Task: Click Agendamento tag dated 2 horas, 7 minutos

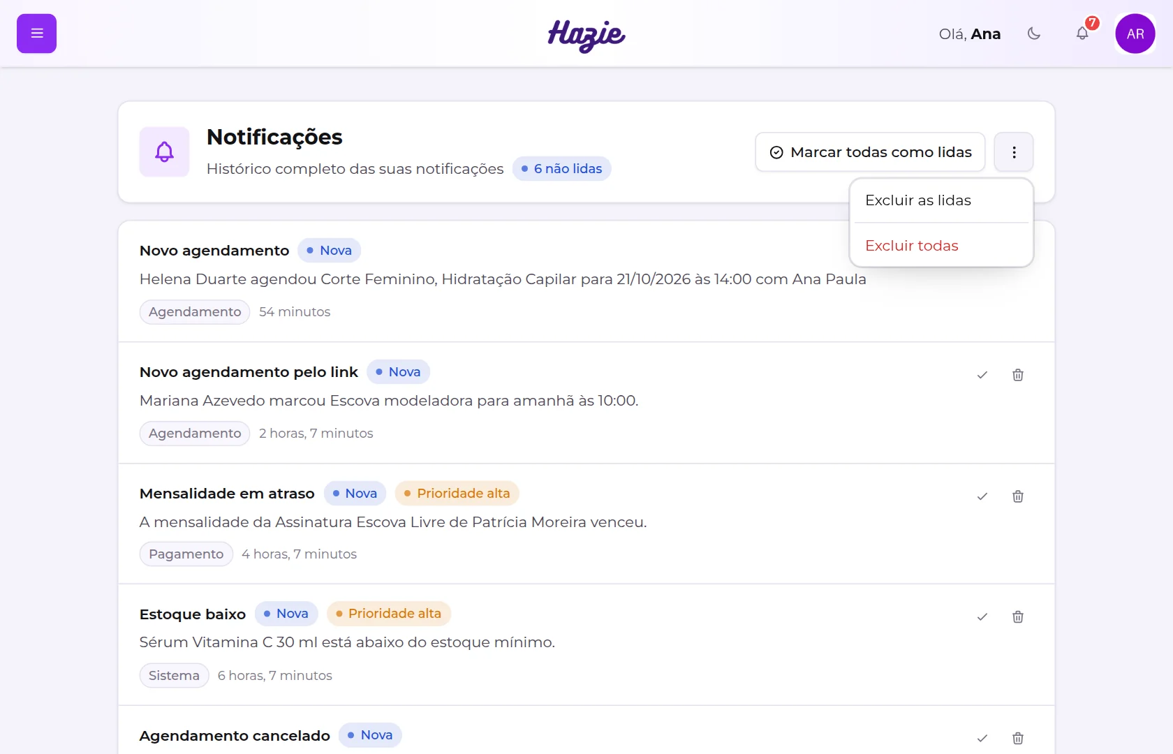Action: 195,434
